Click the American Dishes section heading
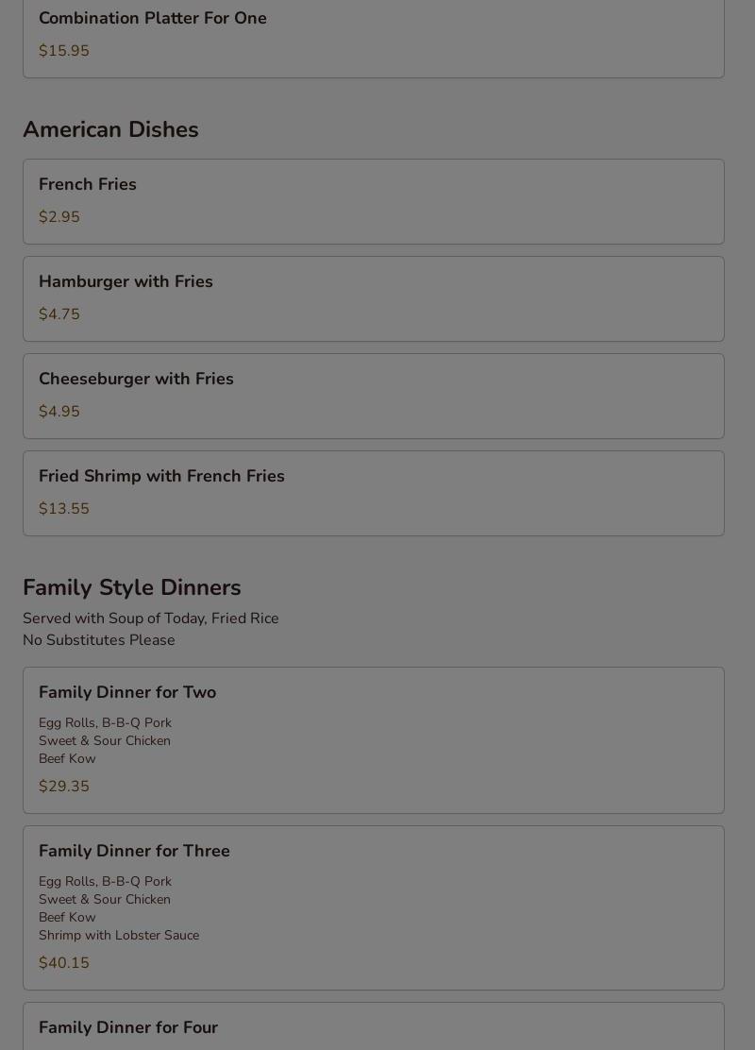Viewport: 755px width, 1050px height. (x=110, y=129)
